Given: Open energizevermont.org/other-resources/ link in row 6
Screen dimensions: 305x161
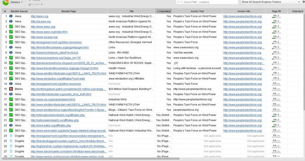Looking at the screenshot, I should coord(56,42).
